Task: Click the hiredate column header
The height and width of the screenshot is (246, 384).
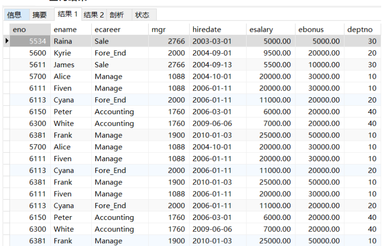Action: click(x=217, y=29)
